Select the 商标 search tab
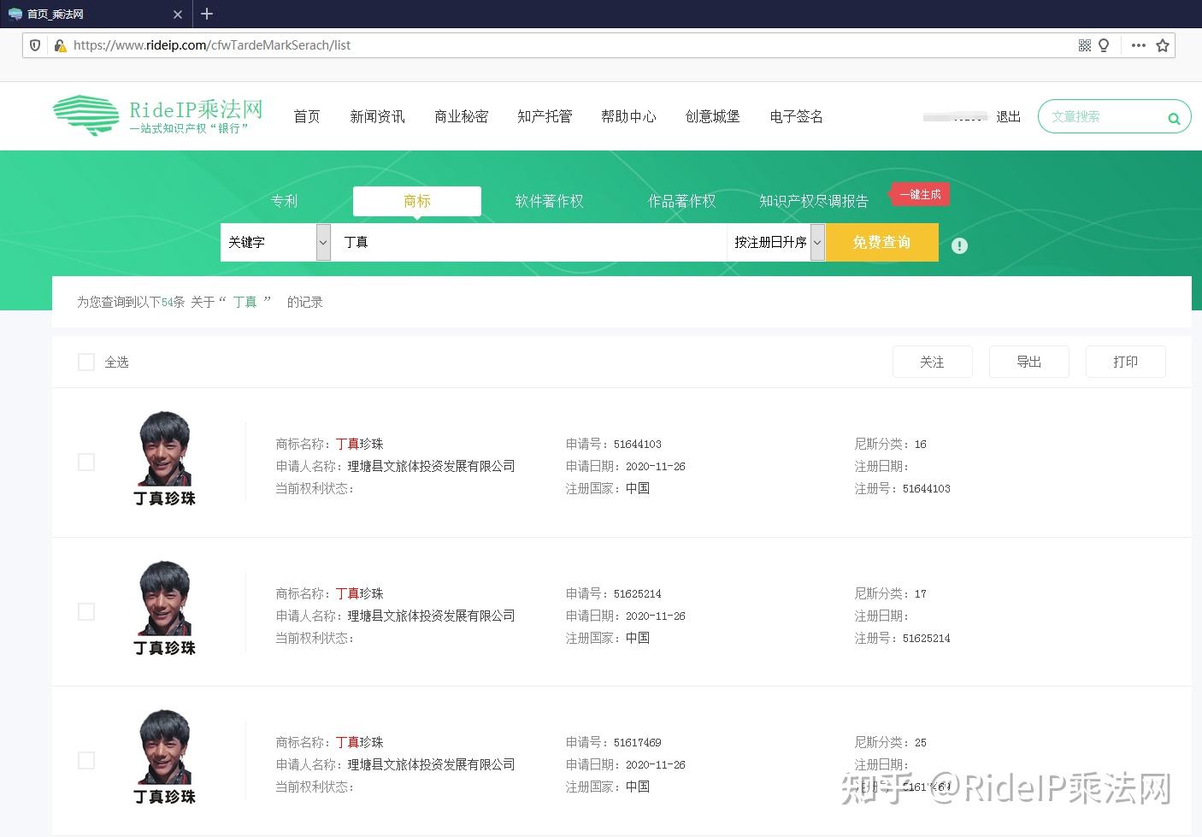This screenshot has height=837, width=1202. click(x=417, y=201)
